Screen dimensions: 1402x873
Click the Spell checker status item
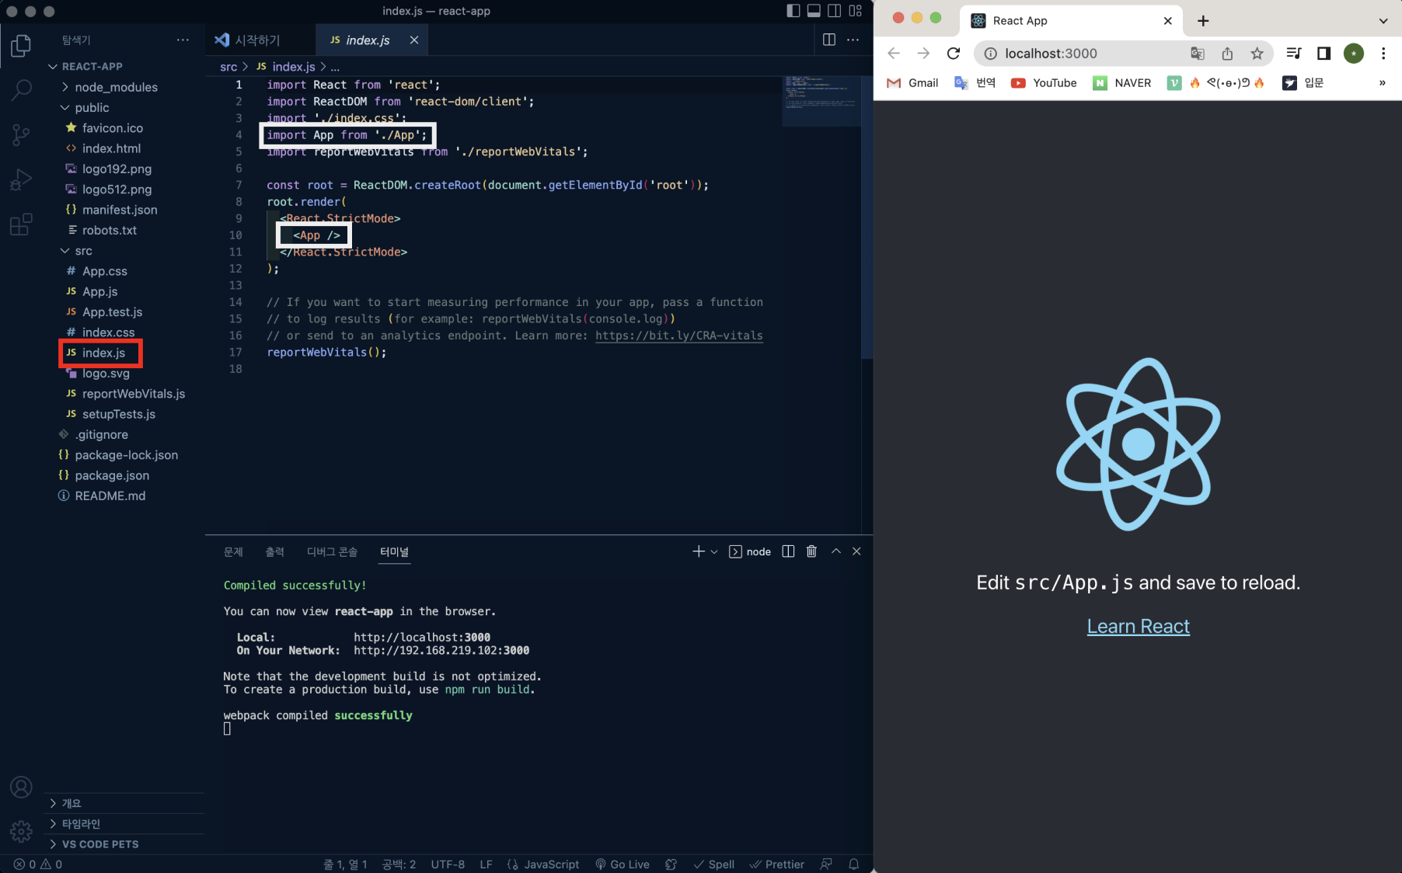[x=714, y=864]
